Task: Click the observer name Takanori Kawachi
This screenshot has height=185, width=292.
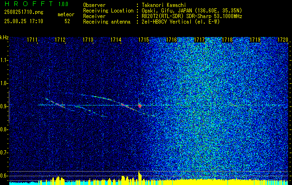Action: (x=164, y=5)
